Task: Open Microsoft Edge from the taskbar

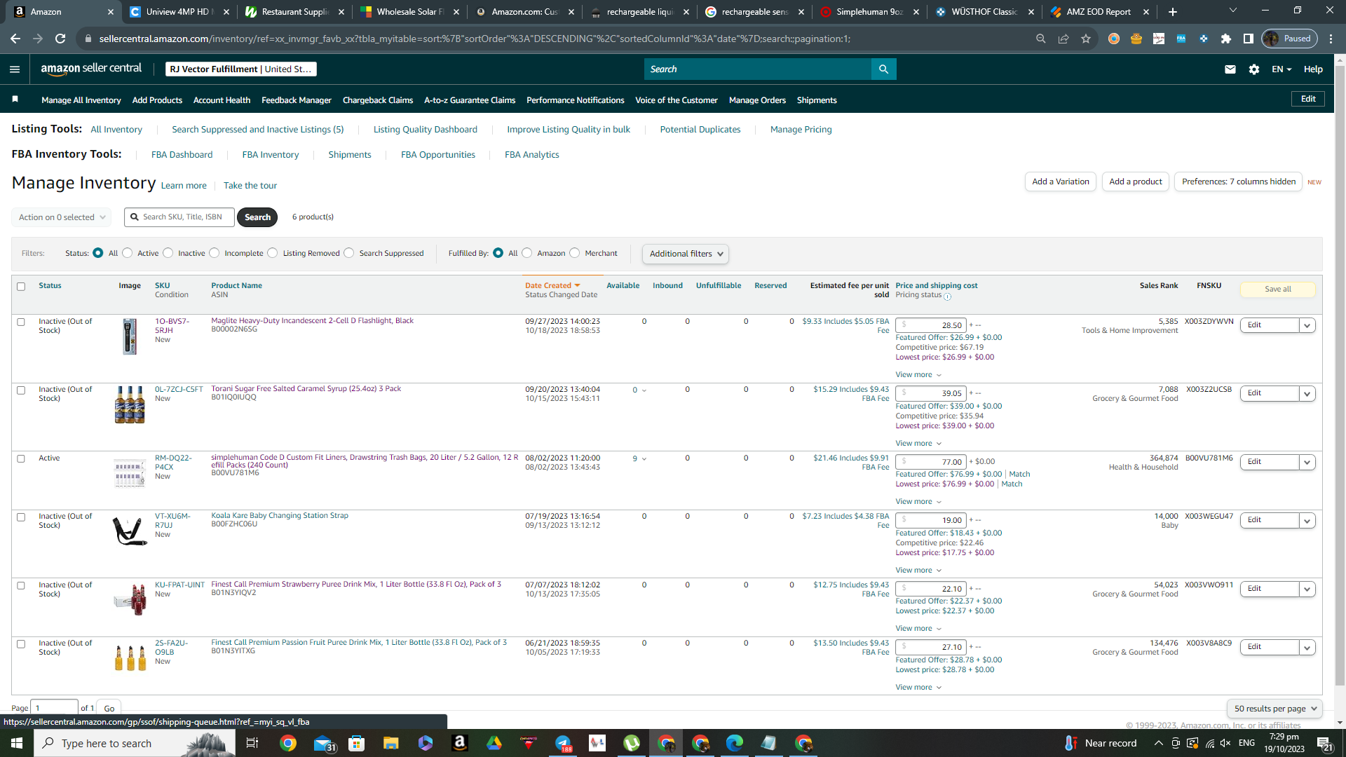Action: click(x=735, y=743)
